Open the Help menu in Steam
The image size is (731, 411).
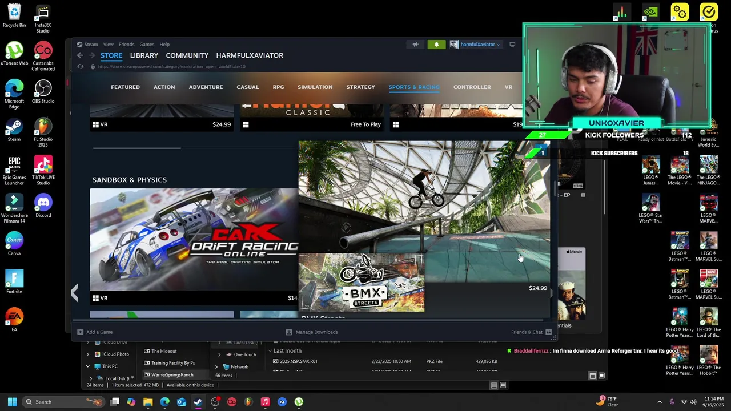164,45
